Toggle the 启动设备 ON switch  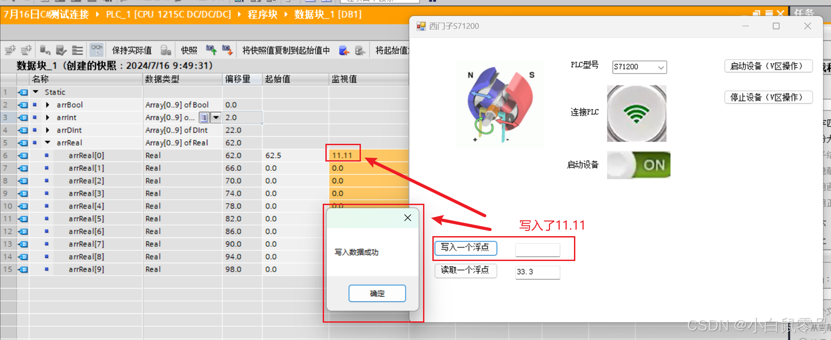[638, 165]
